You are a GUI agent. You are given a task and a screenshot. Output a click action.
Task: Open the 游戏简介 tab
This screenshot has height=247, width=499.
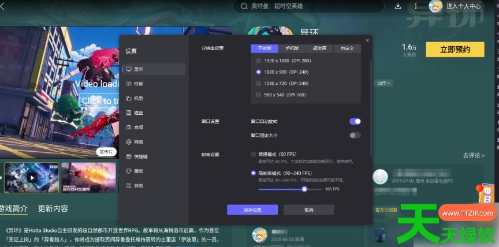coord(14,209)
